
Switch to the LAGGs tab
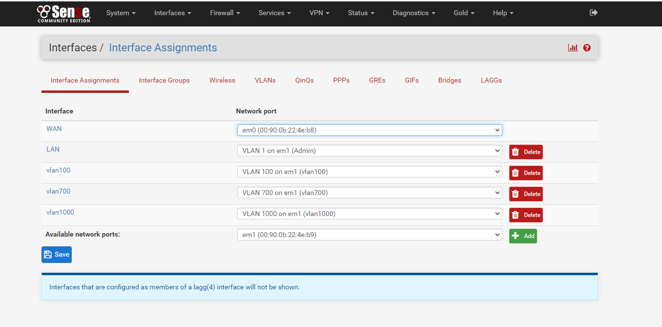pos(491,81)
